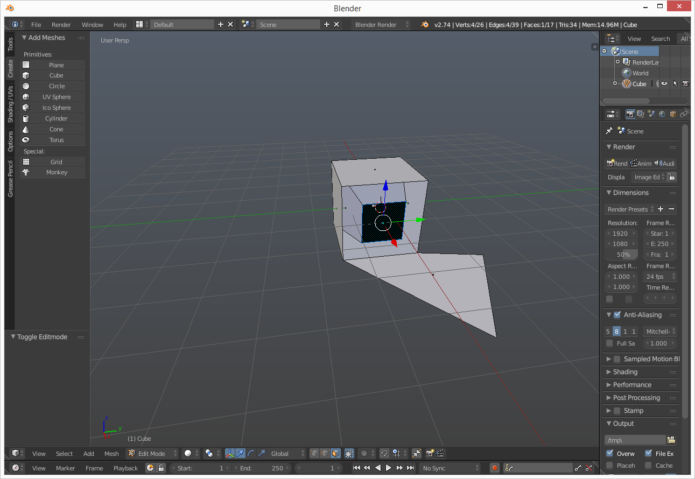This screenshot has height=479, width=695.
Task: Collapse the Render panel
Action: pos(609,147)
